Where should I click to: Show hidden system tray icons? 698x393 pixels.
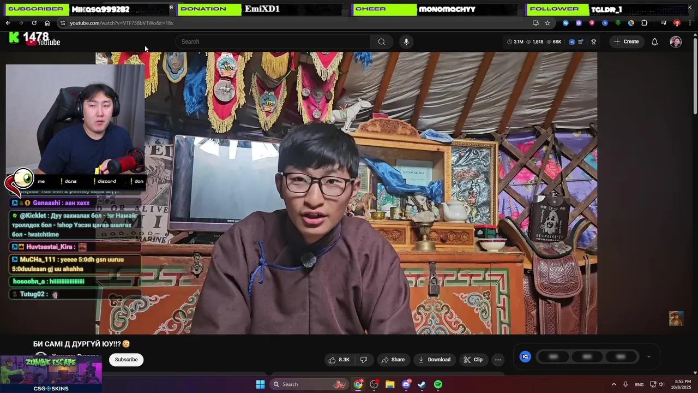click(613, 384)
